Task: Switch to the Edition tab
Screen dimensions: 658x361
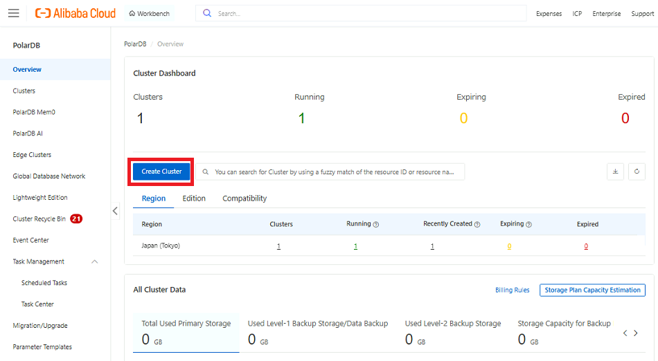Action: (194, 198)
